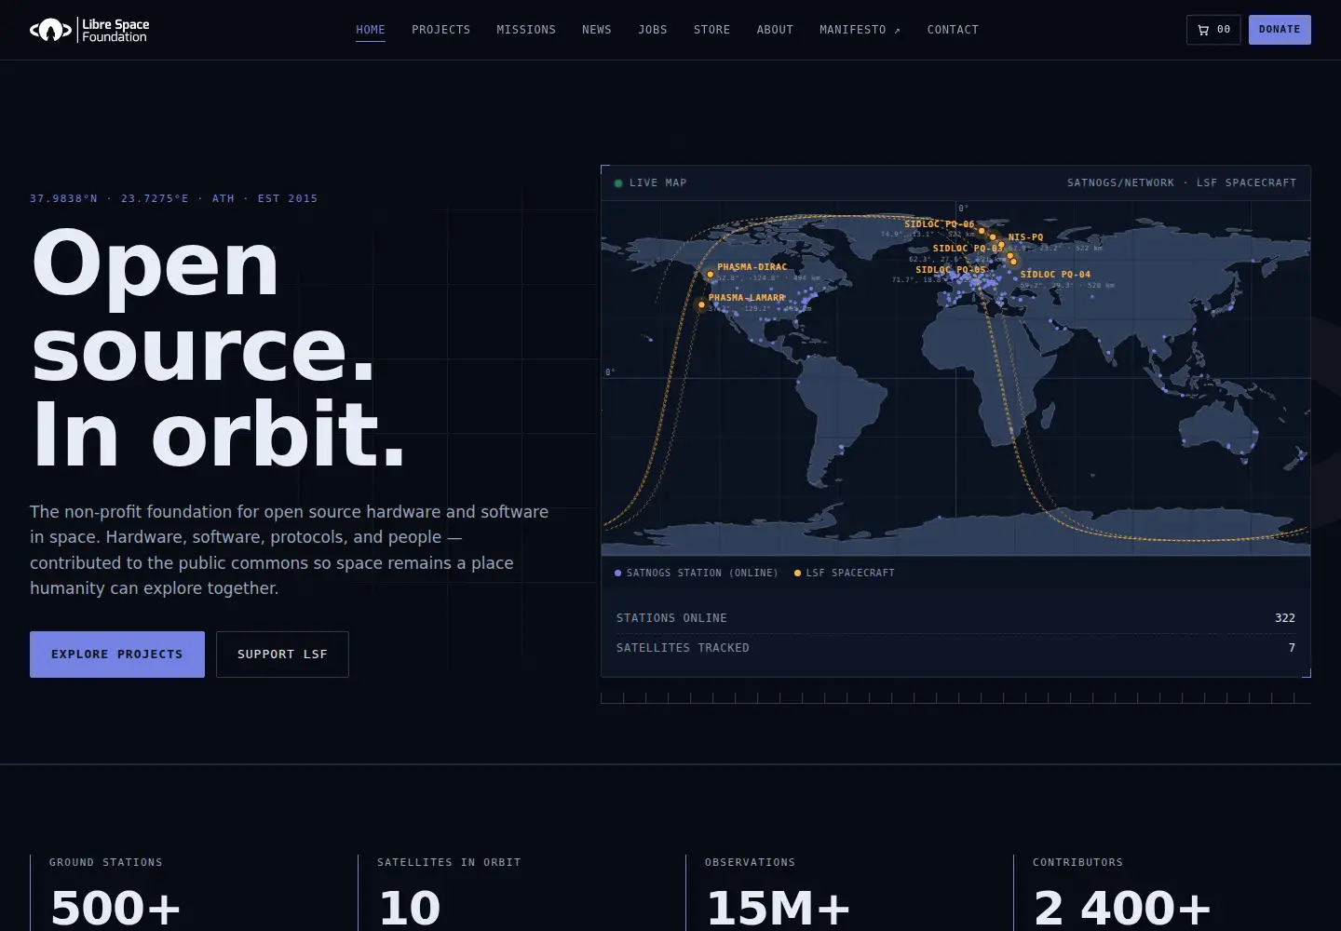Click the LIVE MAP panel title
The width and height of the screenshot is (1341, 931).
pyautogui.click(x=657, y=182)
